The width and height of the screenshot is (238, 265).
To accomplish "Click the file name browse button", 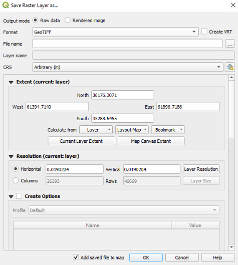I will coord(230,44).
